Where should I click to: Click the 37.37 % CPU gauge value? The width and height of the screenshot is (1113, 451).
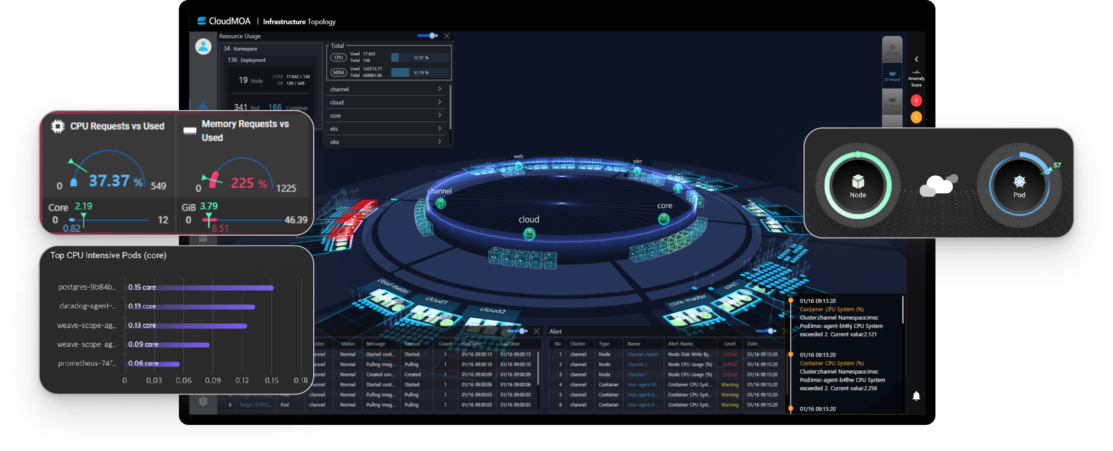[x=116, y=181]
